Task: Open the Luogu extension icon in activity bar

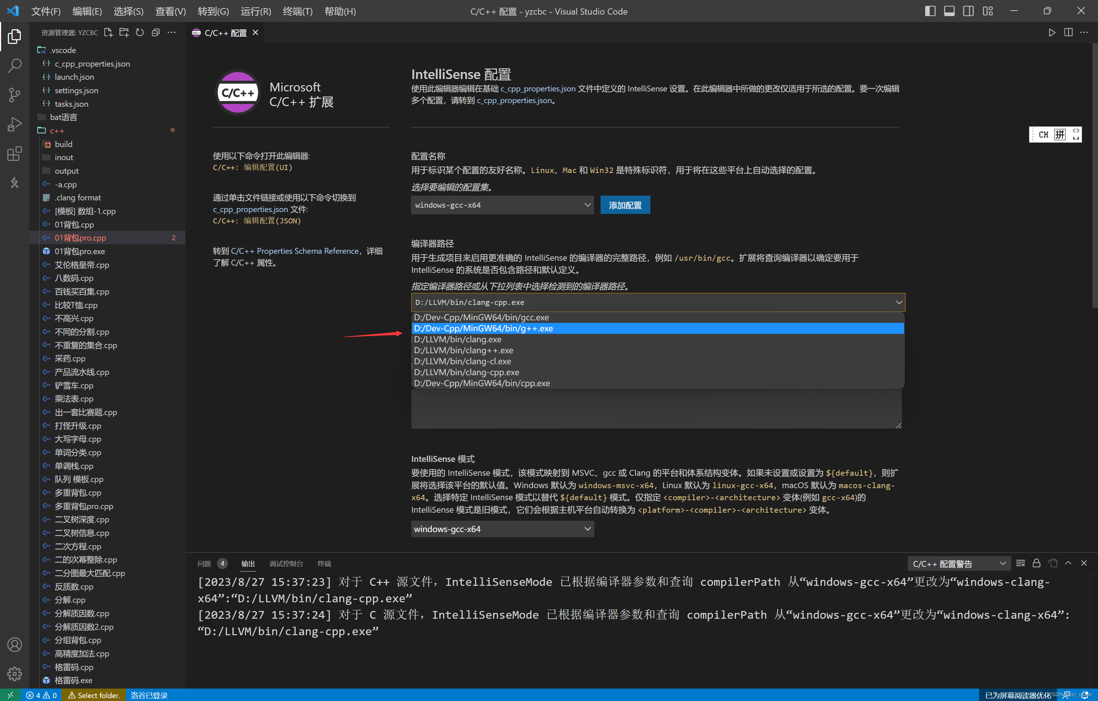Action: click(x=15, y=182)
